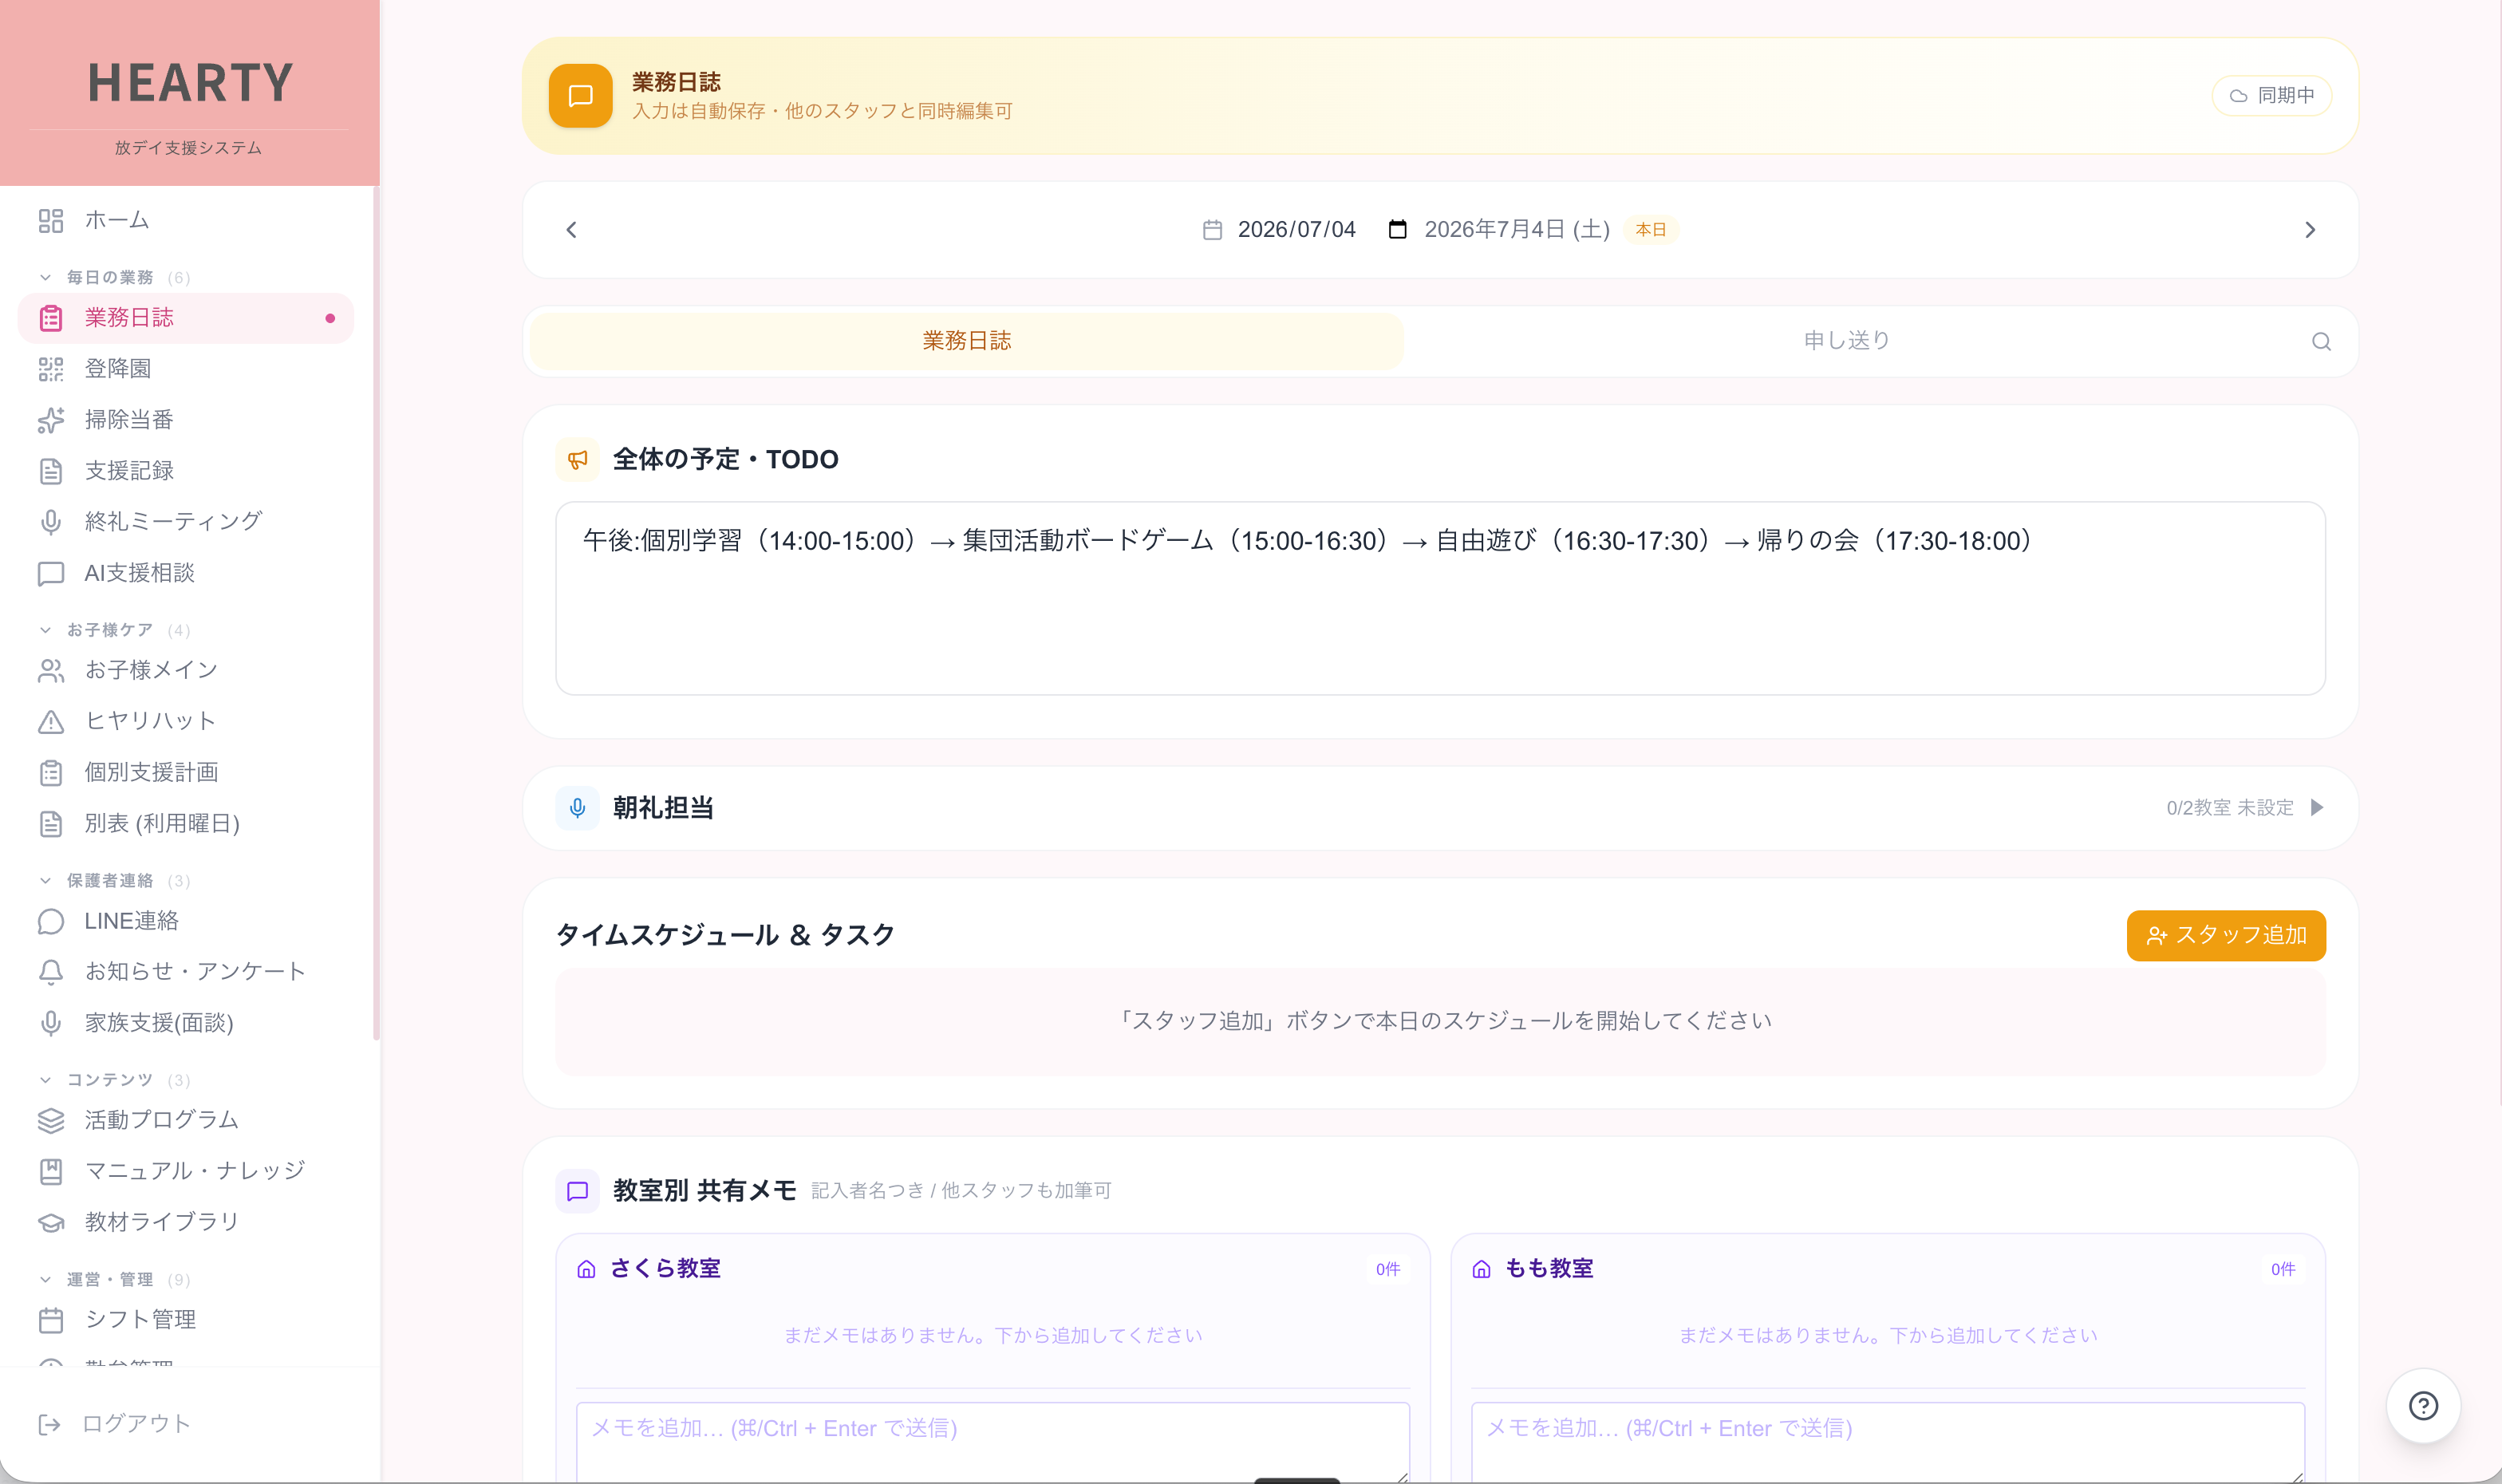This screenshot has width=2502, height=1484.
Task: Go to the previous day with left chevron
Action: pos(571,230)
